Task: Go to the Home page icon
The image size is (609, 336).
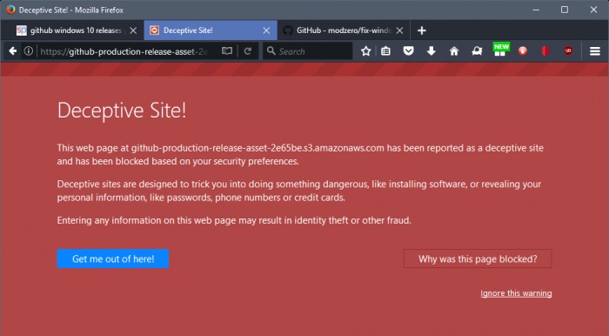Action: 454,51
